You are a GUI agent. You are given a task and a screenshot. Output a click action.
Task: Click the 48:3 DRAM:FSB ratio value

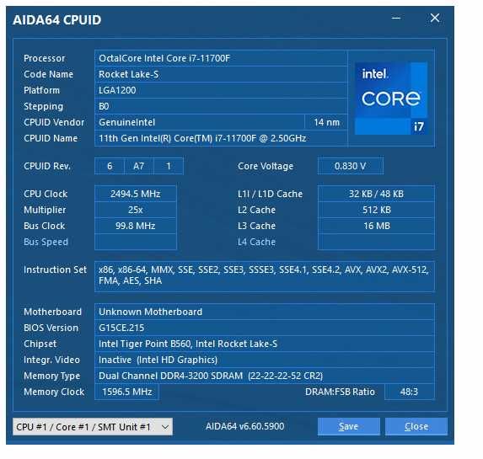[409, 392]
